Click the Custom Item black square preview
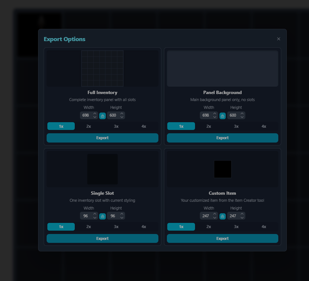The image size is (309, 281). point(223,169)
